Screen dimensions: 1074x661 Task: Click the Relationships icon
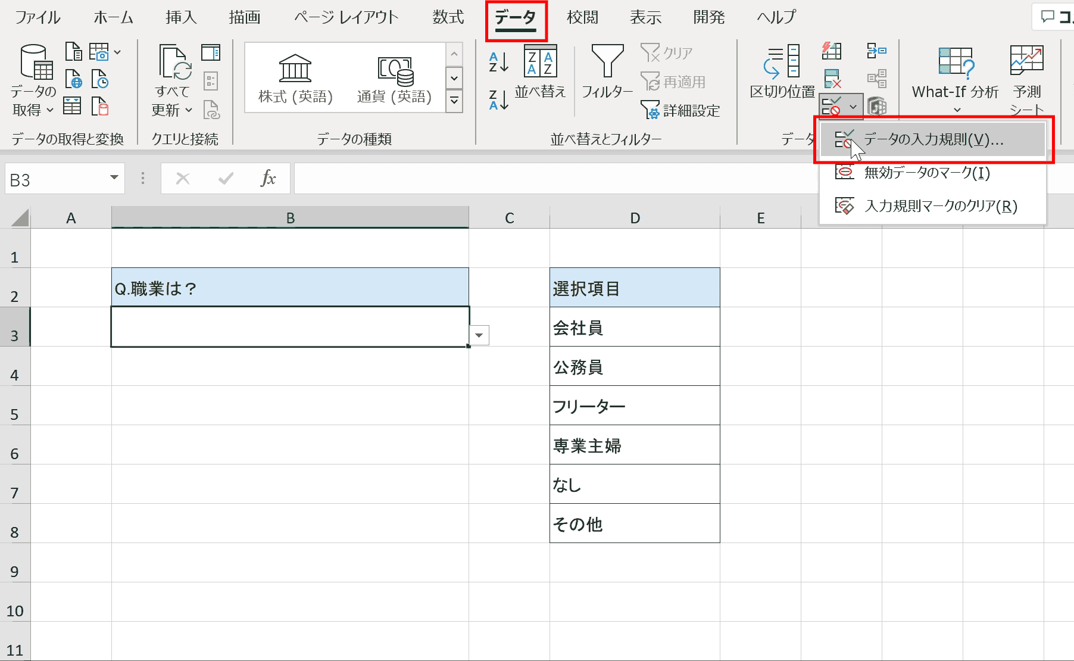click(876, 79)
